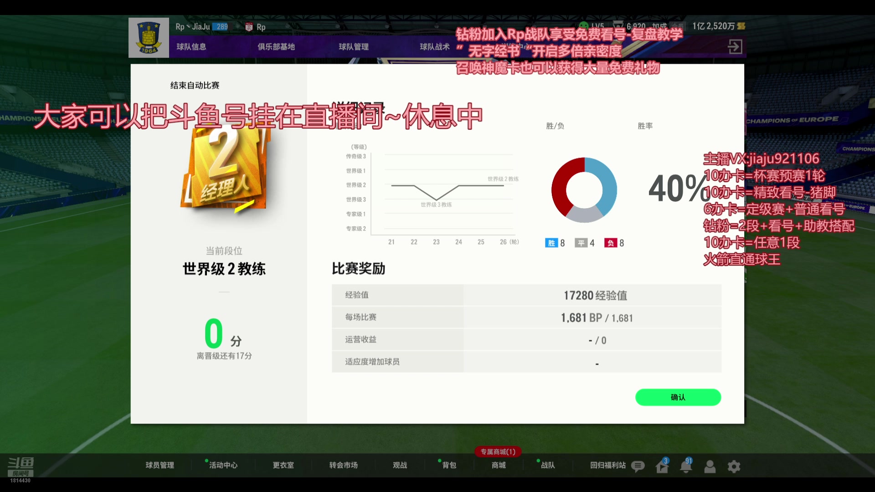The height and width of the screenshot is (492, 875).
Task: Open the 战队 team menu
Action: pos(548,465)
